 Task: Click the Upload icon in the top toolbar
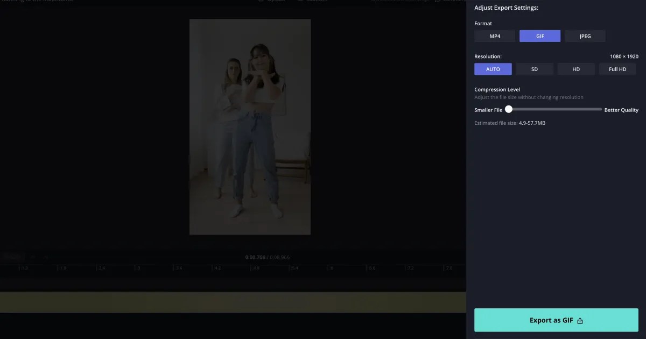pos(260,1)
